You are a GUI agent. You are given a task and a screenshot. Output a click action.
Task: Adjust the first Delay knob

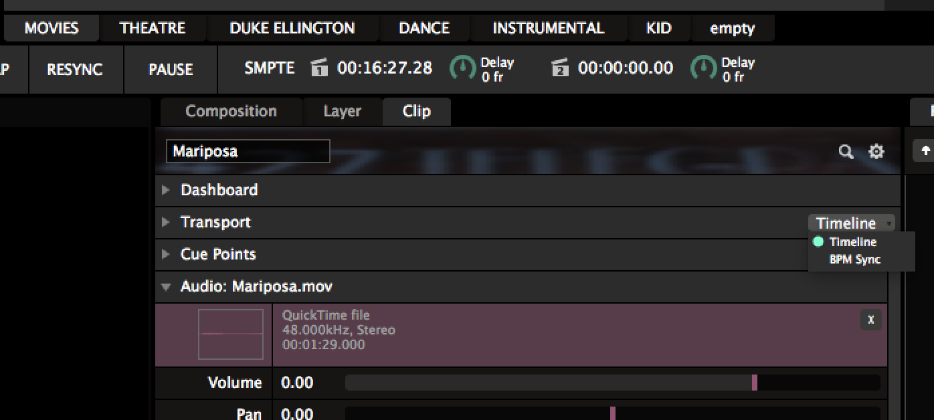(x=462, y=68)
